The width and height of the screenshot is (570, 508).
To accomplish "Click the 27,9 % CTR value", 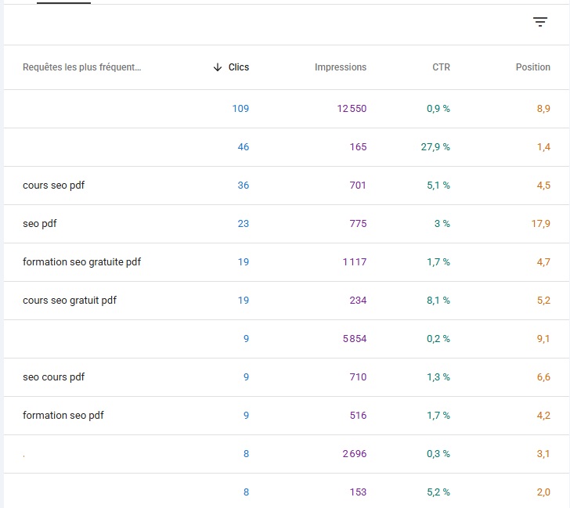I will pos(435,147).
